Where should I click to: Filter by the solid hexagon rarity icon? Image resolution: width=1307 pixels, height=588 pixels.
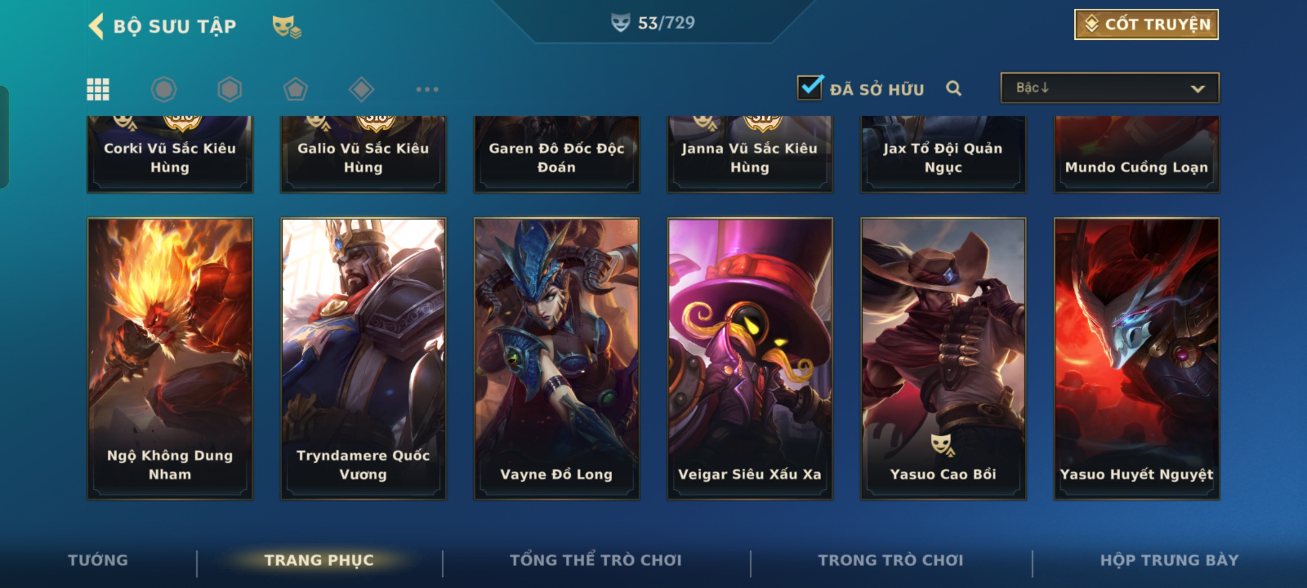click(230, 89)
